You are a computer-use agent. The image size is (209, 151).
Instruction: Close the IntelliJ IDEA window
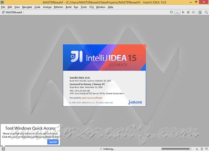click(x=204, y=2)
